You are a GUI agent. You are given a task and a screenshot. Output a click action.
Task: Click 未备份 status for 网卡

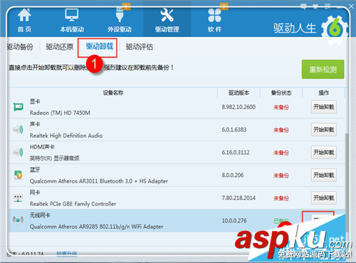(x=281, y=198)
